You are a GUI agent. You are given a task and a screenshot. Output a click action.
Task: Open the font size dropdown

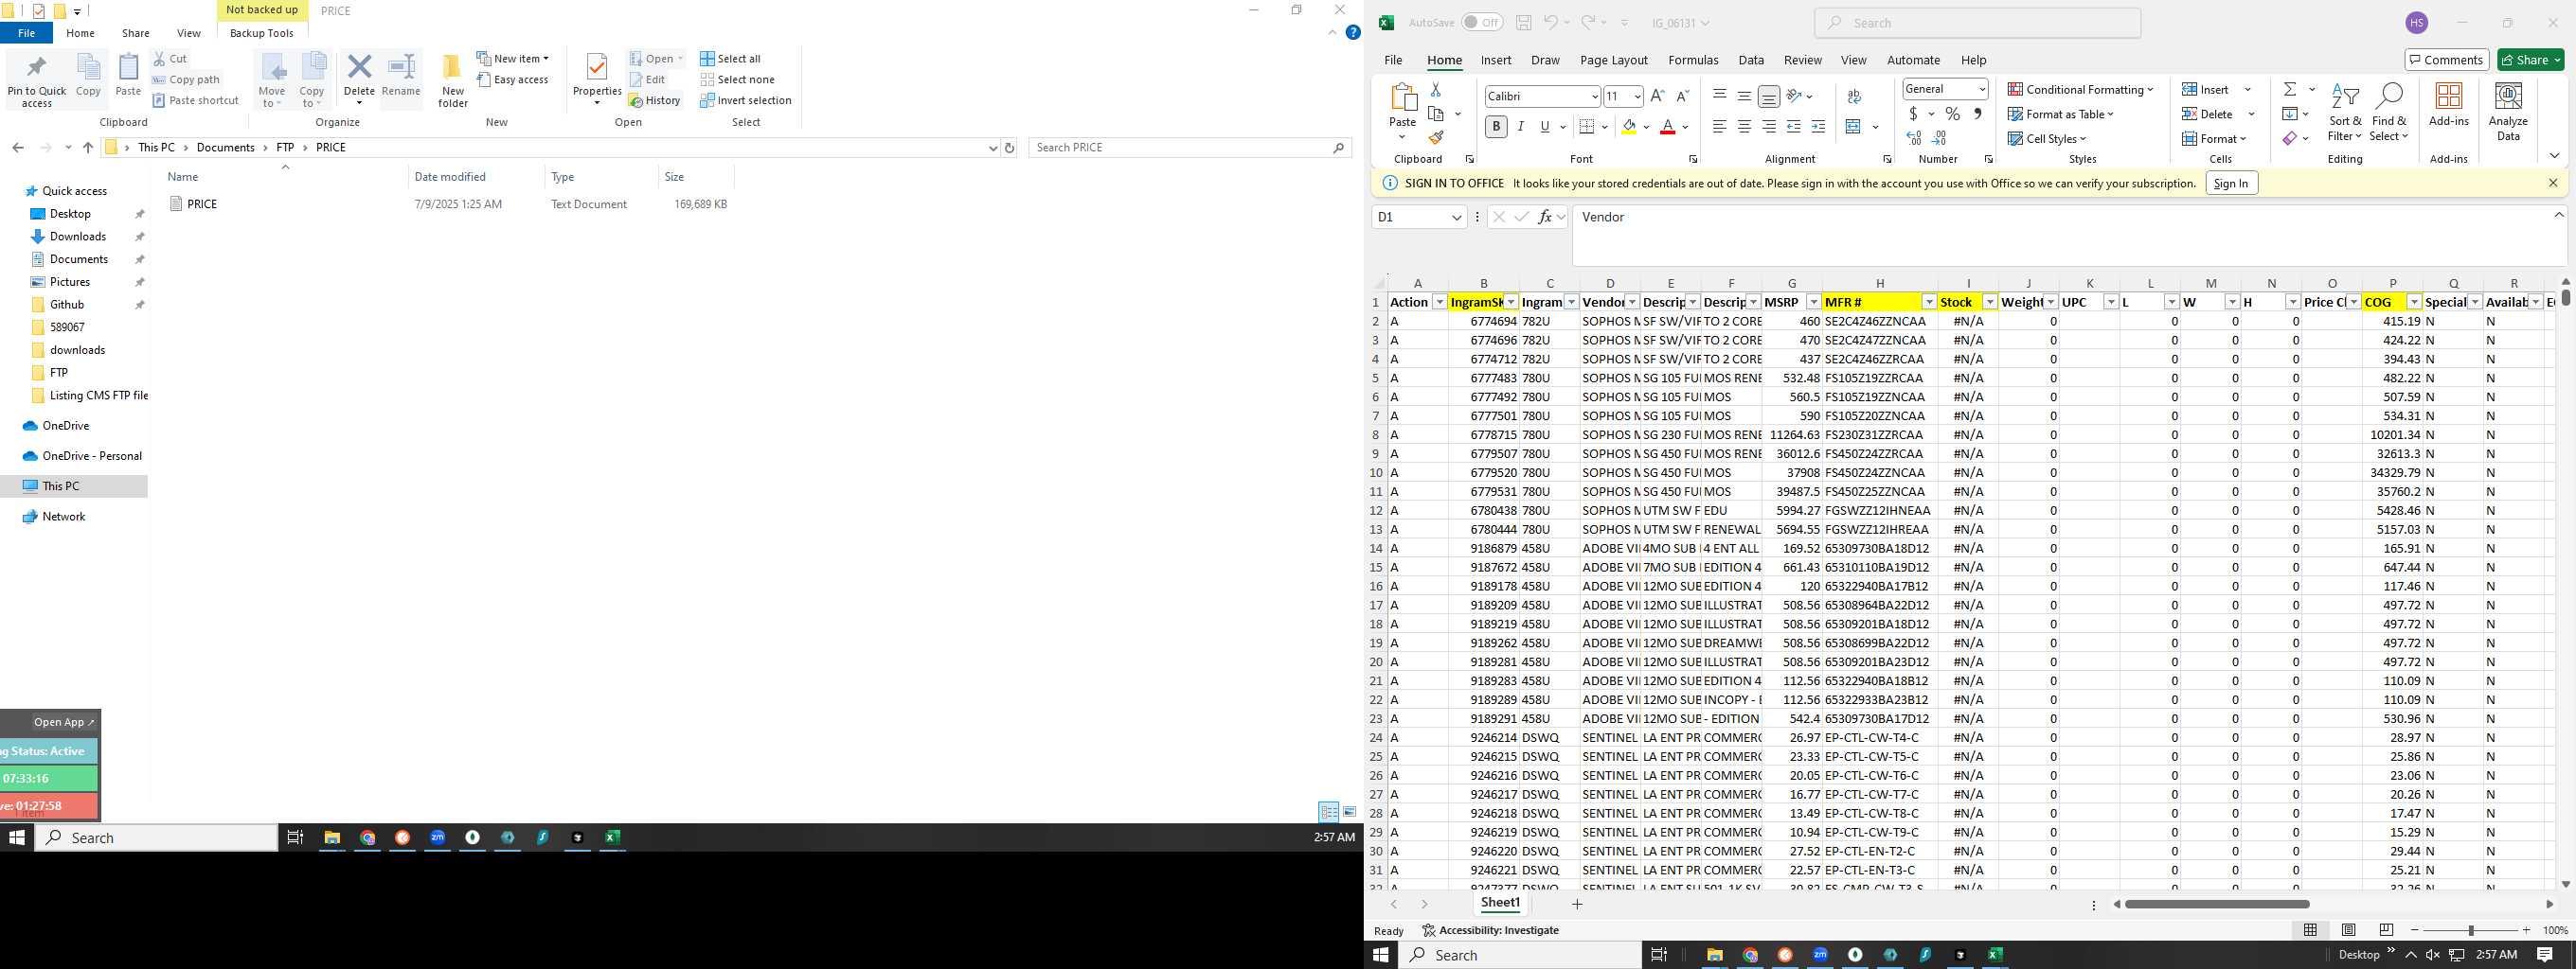tap(1637, 97)
